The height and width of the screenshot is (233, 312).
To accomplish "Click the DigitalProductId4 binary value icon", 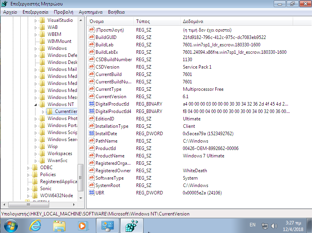I will [92, 111].
